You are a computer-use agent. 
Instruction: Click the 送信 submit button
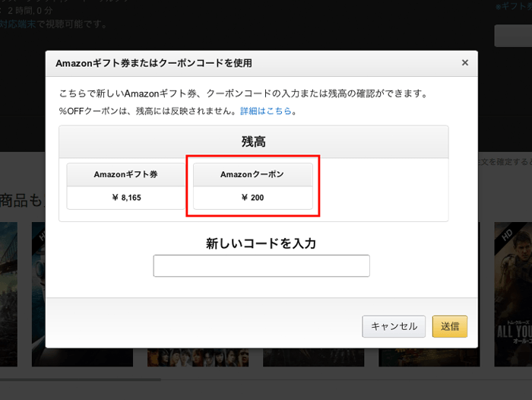[x=450, y=326]
